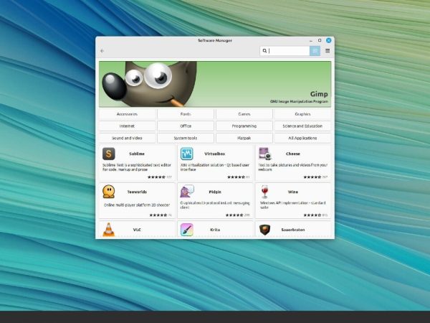This screenshot has width=430, height=323.
Task: Open the Games category
Action: click(244, 114)
